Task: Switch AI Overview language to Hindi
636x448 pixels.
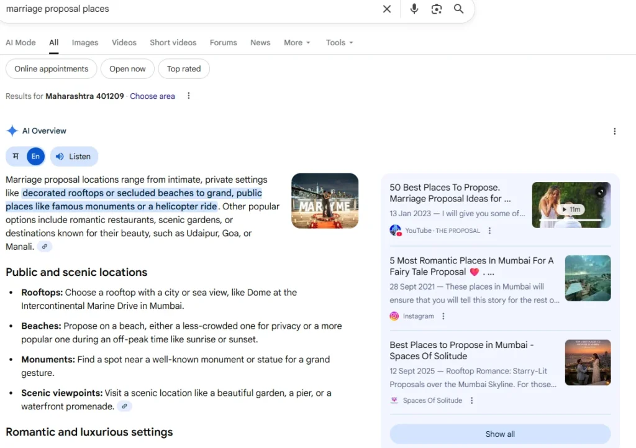Action: point(16,157)
